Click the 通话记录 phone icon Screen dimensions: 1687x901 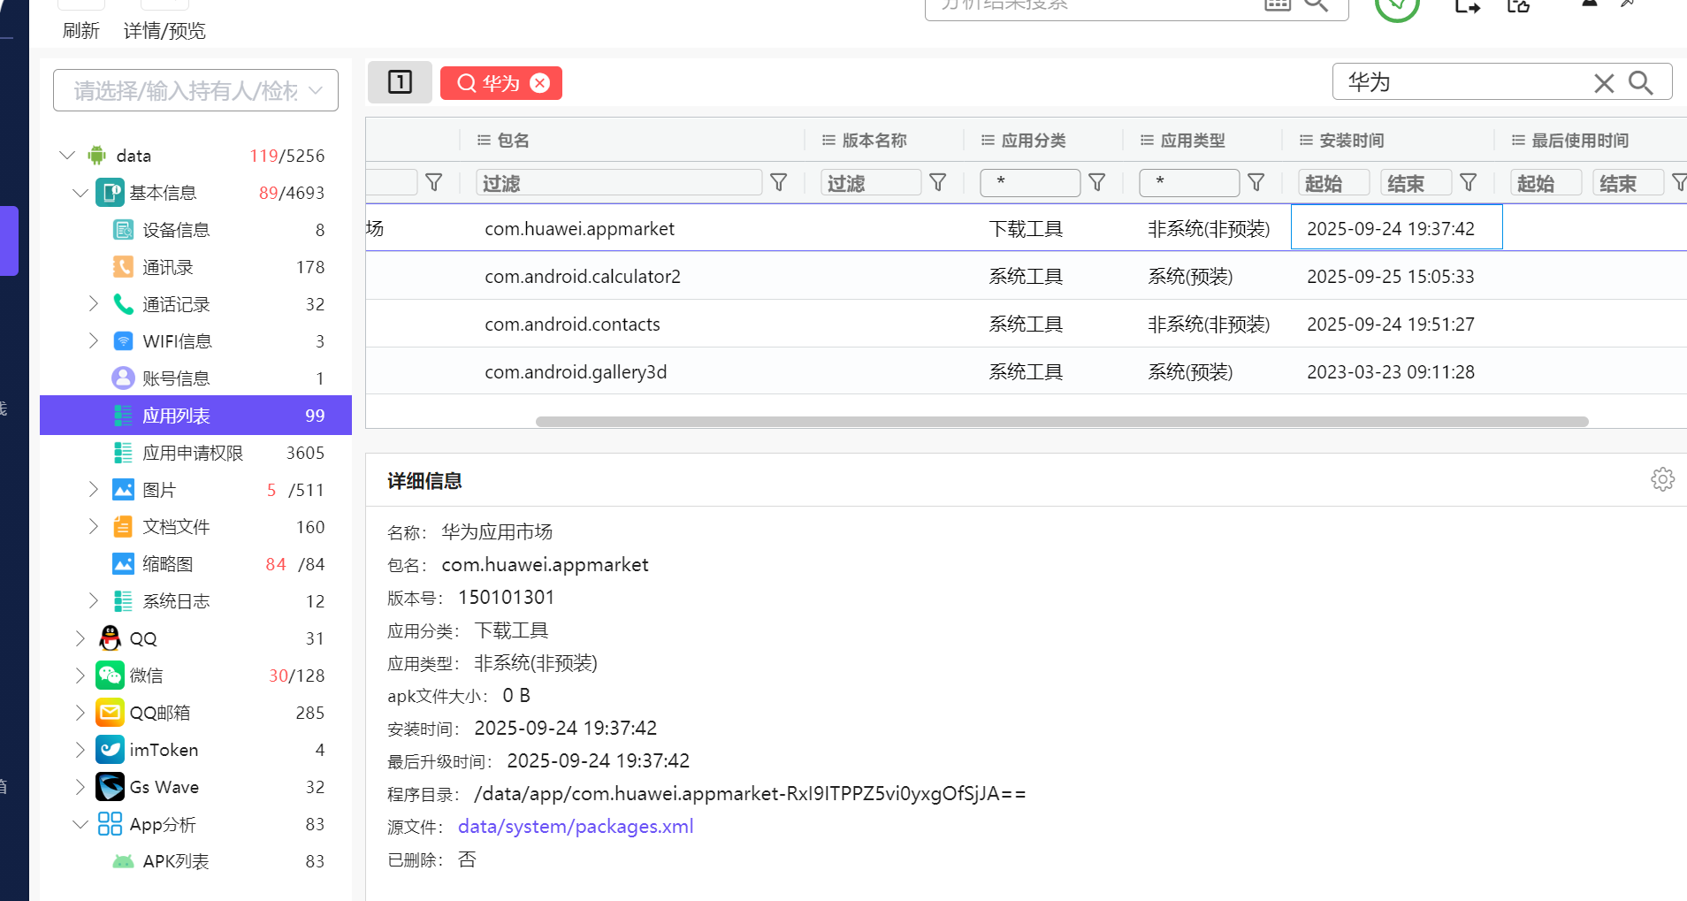click(123, 304)
